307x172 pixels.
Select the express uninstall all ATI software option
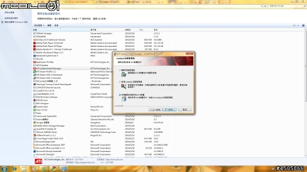(x=120, y=95)
